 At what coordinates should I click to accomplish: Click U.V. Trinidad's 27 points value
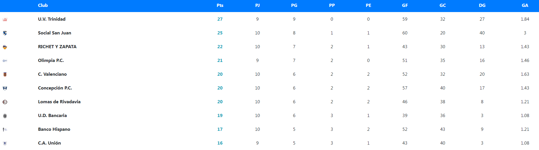point(220,19)
